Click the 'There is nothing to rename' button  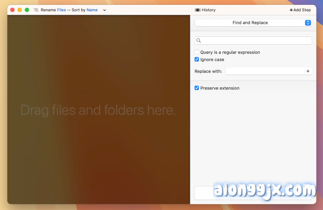(253, 193)
